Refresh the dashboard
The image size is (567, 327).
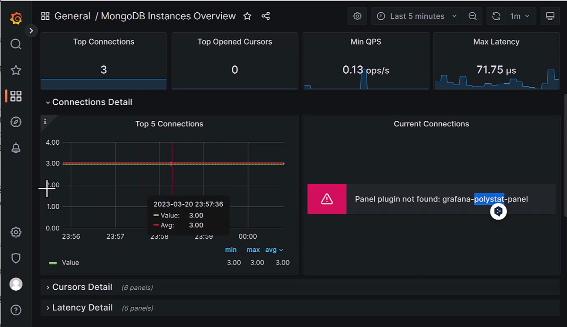496,16
